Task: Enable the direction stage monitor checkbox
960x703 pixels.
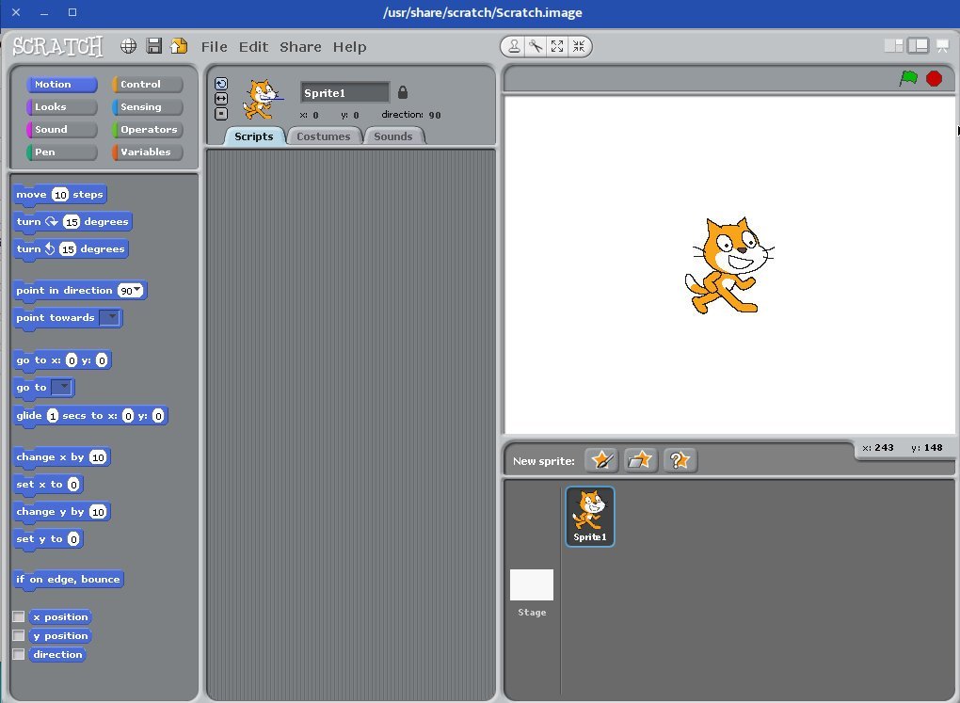Action: (x=19, y=655)
